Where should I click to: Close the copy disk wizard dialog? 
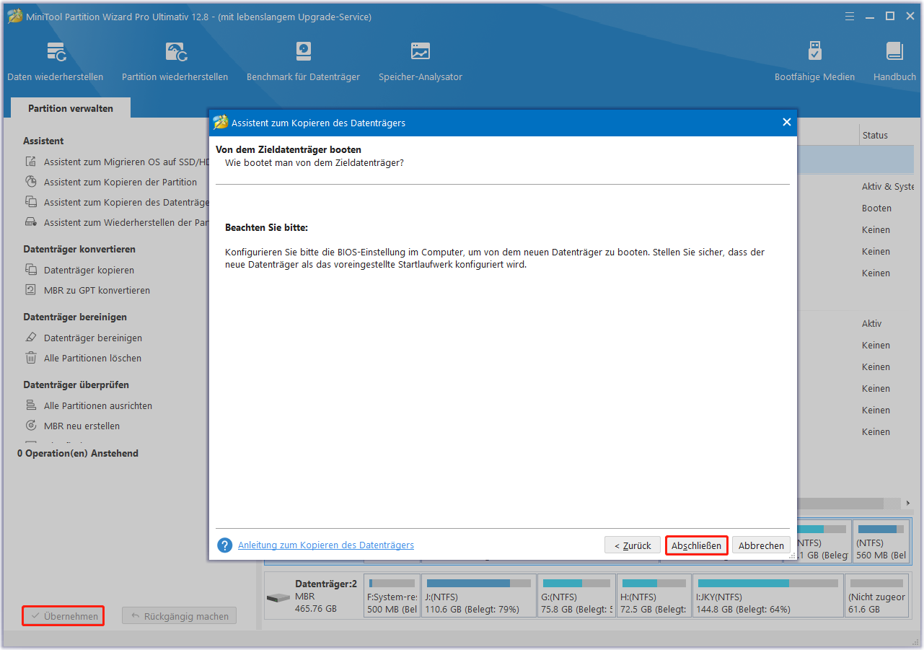click(x=786, y=123)
